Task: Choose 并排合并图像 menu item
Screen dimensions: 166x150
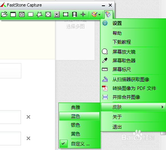Action: (x=133, y=97)
